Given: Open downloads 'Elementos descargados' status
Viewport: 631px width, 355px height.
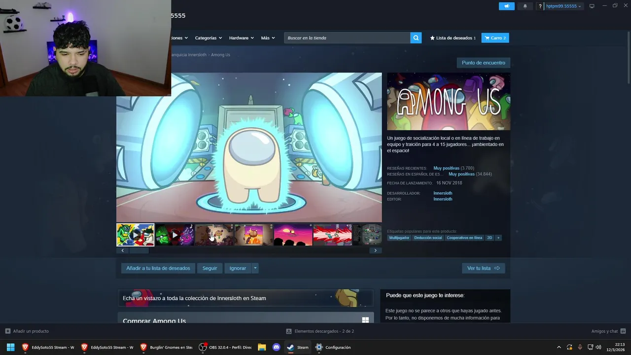Looking at the screenshot, I should 320,331.
